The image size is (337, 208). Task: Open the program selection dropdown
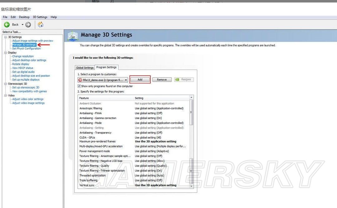[x=103, y=80]
